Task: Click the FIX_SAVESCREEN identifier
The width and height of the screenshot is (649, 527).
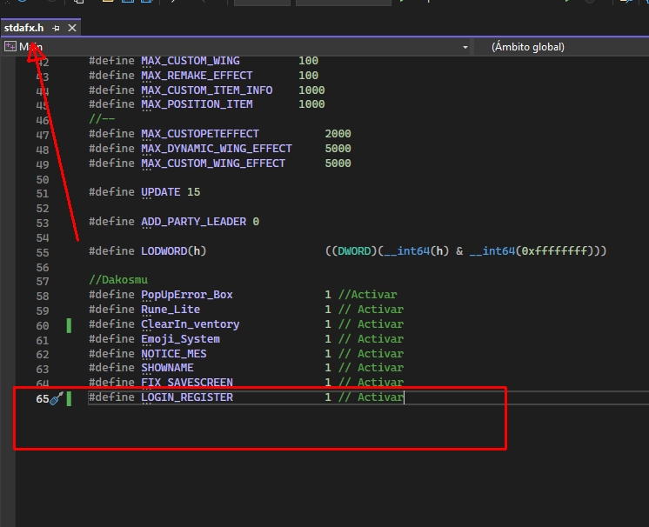Action: 187,383
